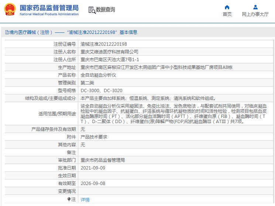Select 无 value in 其他内容 row

click(83, 144)
